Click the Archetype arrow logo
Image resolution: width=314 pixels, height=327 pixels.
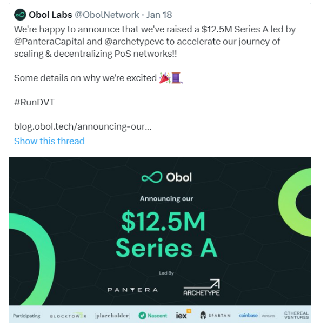tap(202, 287)
